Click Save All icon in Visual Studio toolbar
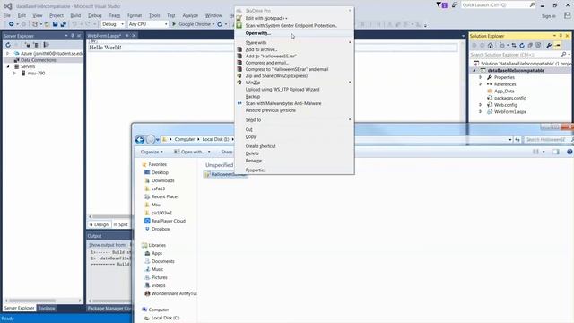This screenshot has height=323, width=574. 63,24
